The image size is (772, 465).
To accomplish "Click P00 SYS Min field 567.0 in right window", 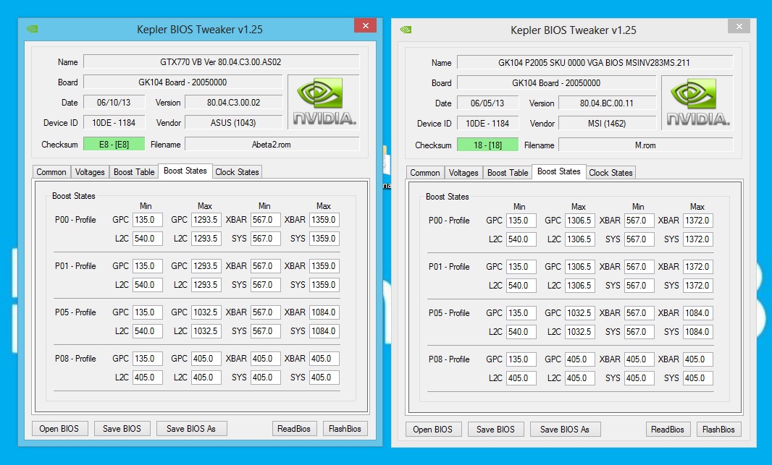I will [x=639, y=239].
